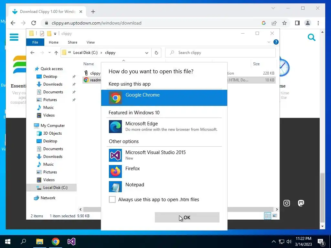This screenshot has width=331, height=248.
Task: Open Instagram link on webpage
Action: pos(286,203)
